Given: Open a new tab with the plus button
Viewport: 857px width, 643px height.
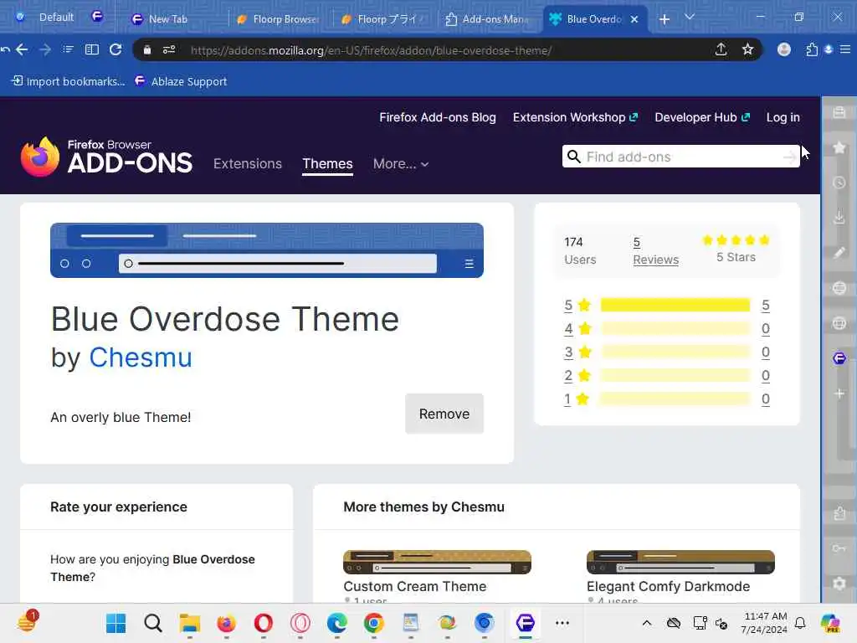Looking at the screenshot, I should click(664, 19).
